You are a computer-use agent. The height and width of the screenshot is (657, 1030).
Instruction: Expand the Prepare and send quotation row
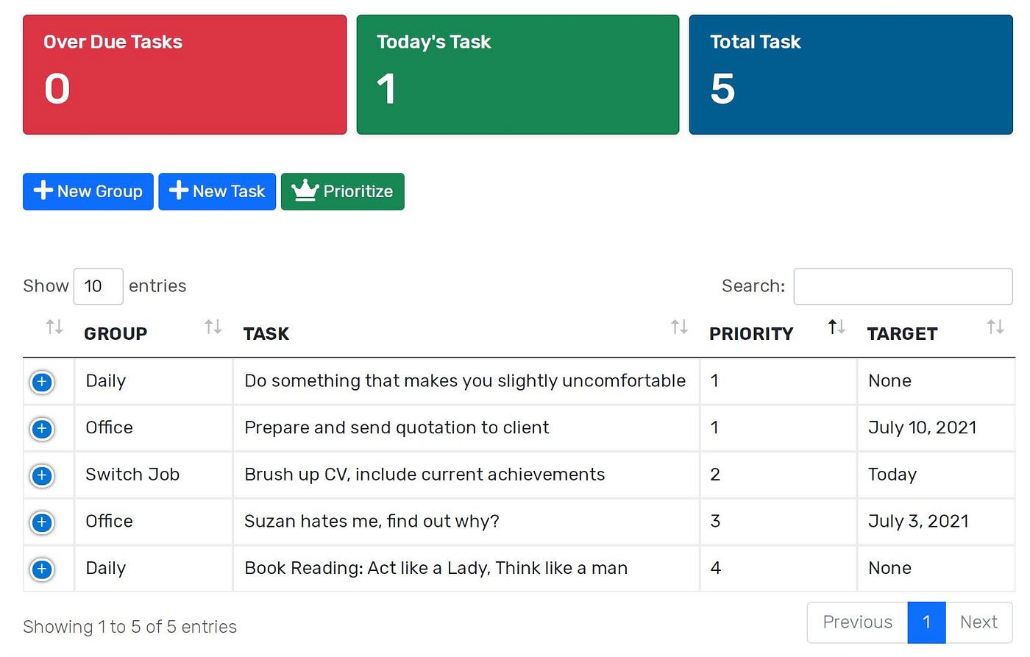42,429
